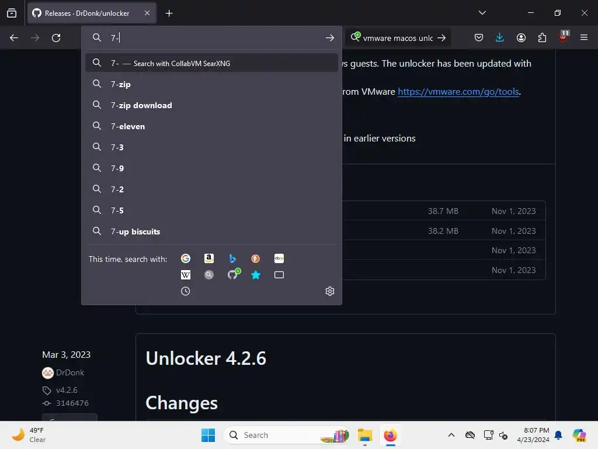Search this time with Bing
The width and height of the screenshot is (598, 449).
coord(232,258)
